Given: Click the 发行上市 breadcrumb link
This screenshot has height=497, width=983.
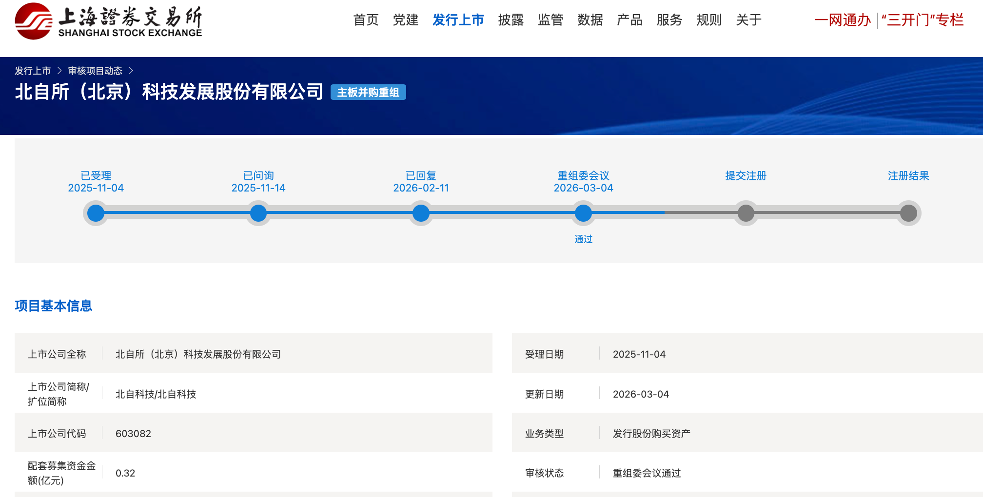Looking at the screenshot, I should [33, 71].
